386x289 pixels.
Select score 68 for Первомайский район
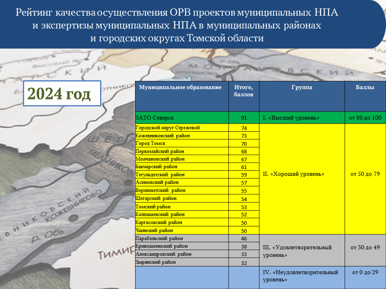244,151
